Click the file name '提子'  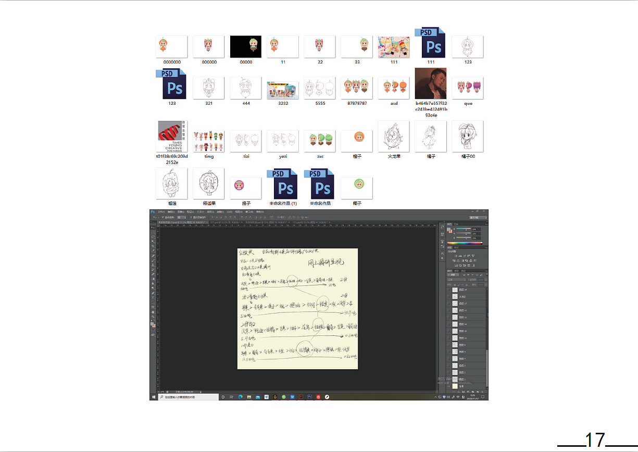[x=245, y=203]
